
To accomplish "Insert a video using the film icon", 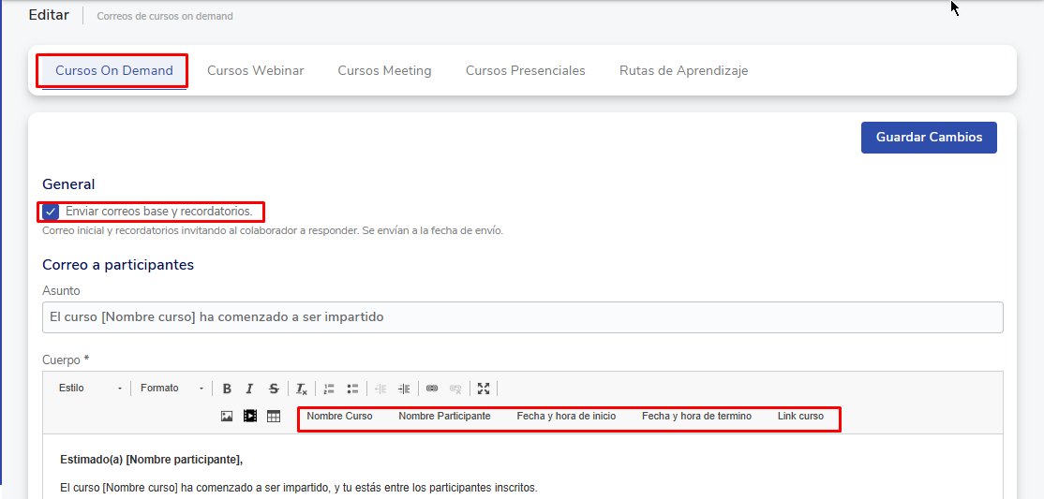I will (x=250, y=417).
